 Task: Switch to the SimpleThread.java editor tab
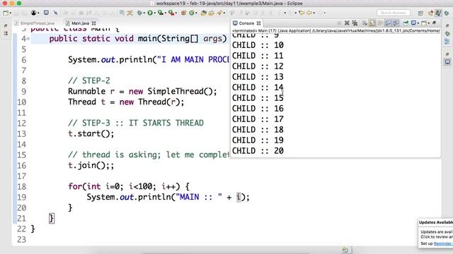[35, 23]
